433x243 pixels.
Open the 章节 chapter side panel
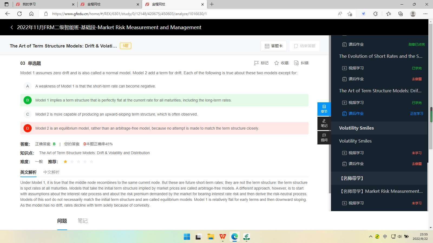pos(324,109)
